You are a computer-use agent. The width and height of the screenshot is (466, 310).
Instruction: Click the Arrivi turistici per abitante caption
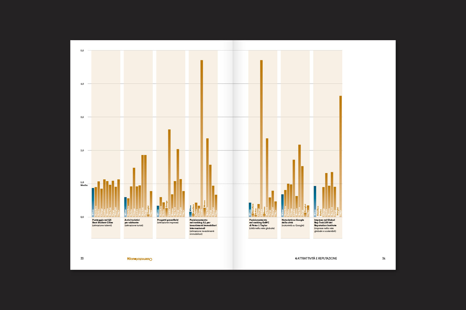tap(134, 223)
